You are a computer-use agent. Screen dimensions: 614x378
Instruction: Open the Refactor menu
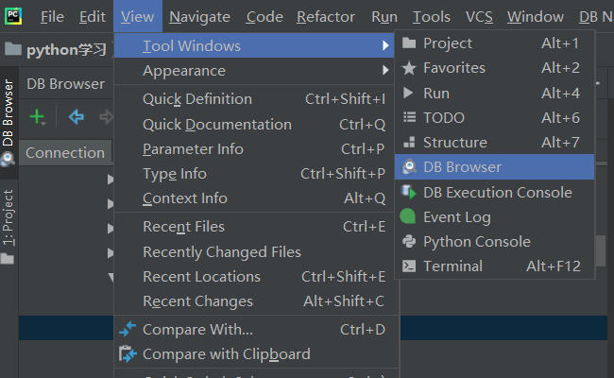click(x=325, y=17)
